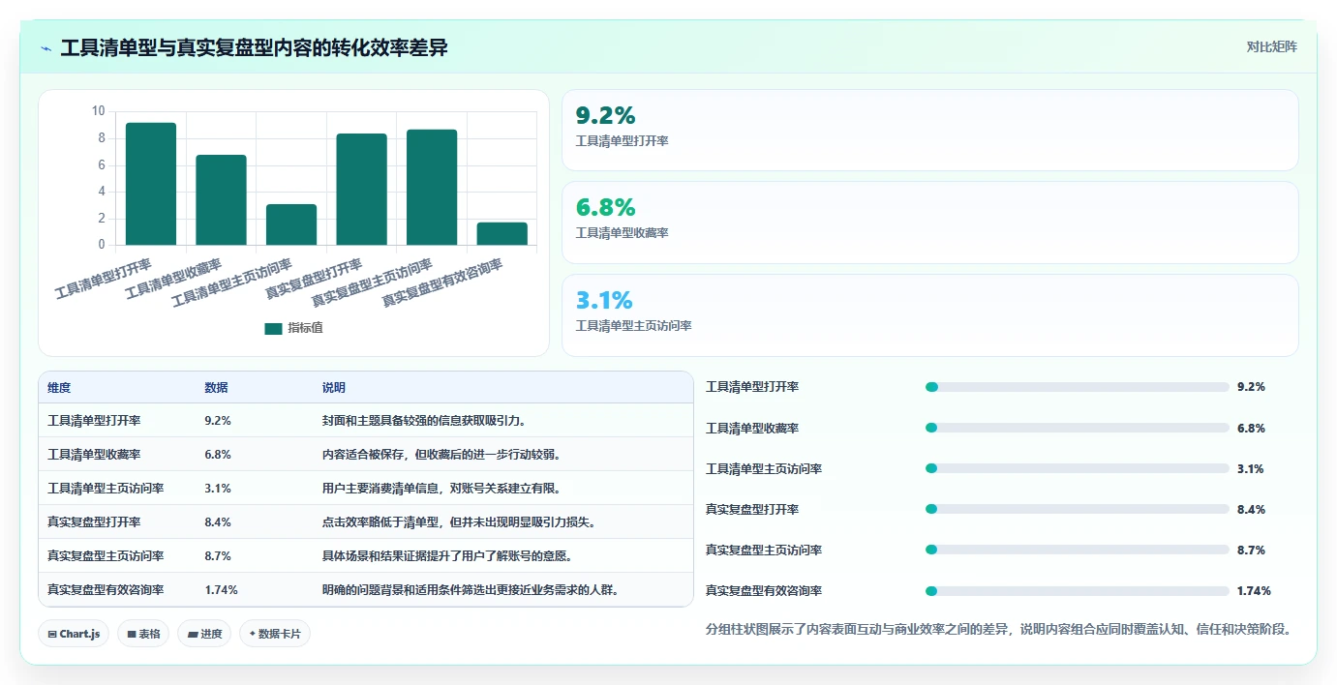Select the 3.1% 工具清单型主页访问率 data card
1337x685 pixels.
tap(929, 315)
